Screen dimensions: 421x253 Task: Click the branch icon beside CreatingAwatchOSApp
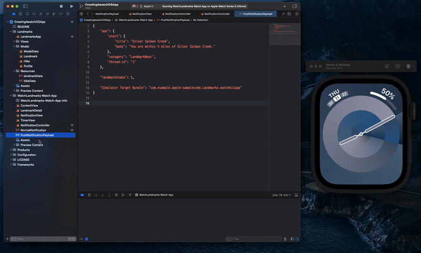(x=82, y=6)
